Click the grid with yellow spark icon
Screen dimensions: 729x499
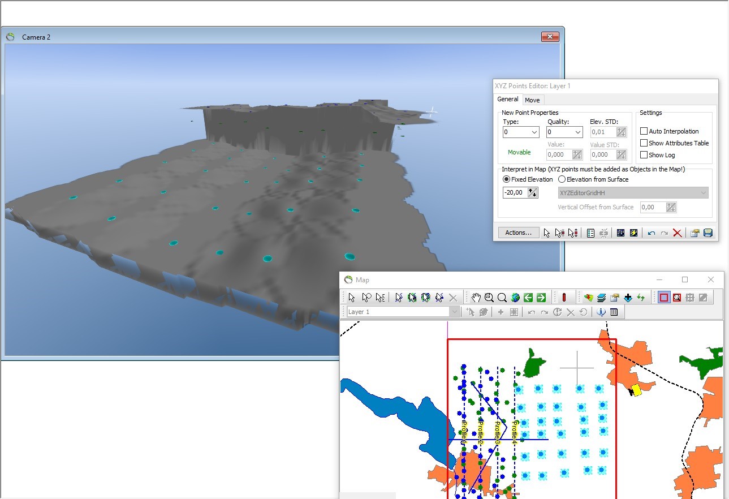click(634, 233)
